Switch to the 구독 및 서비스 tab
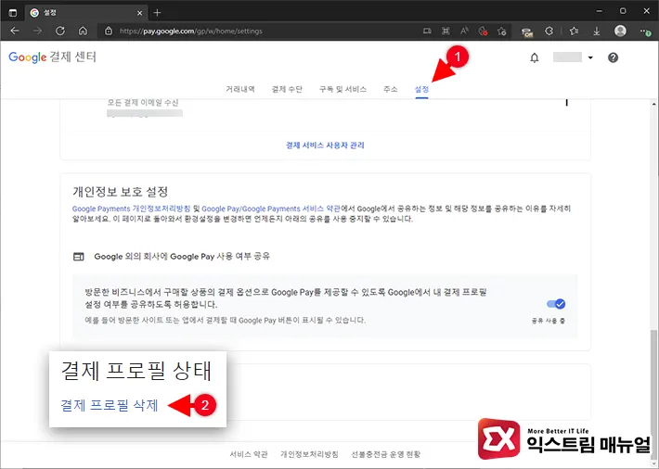Viewport: 659px width, 469px height. [342, 89]
